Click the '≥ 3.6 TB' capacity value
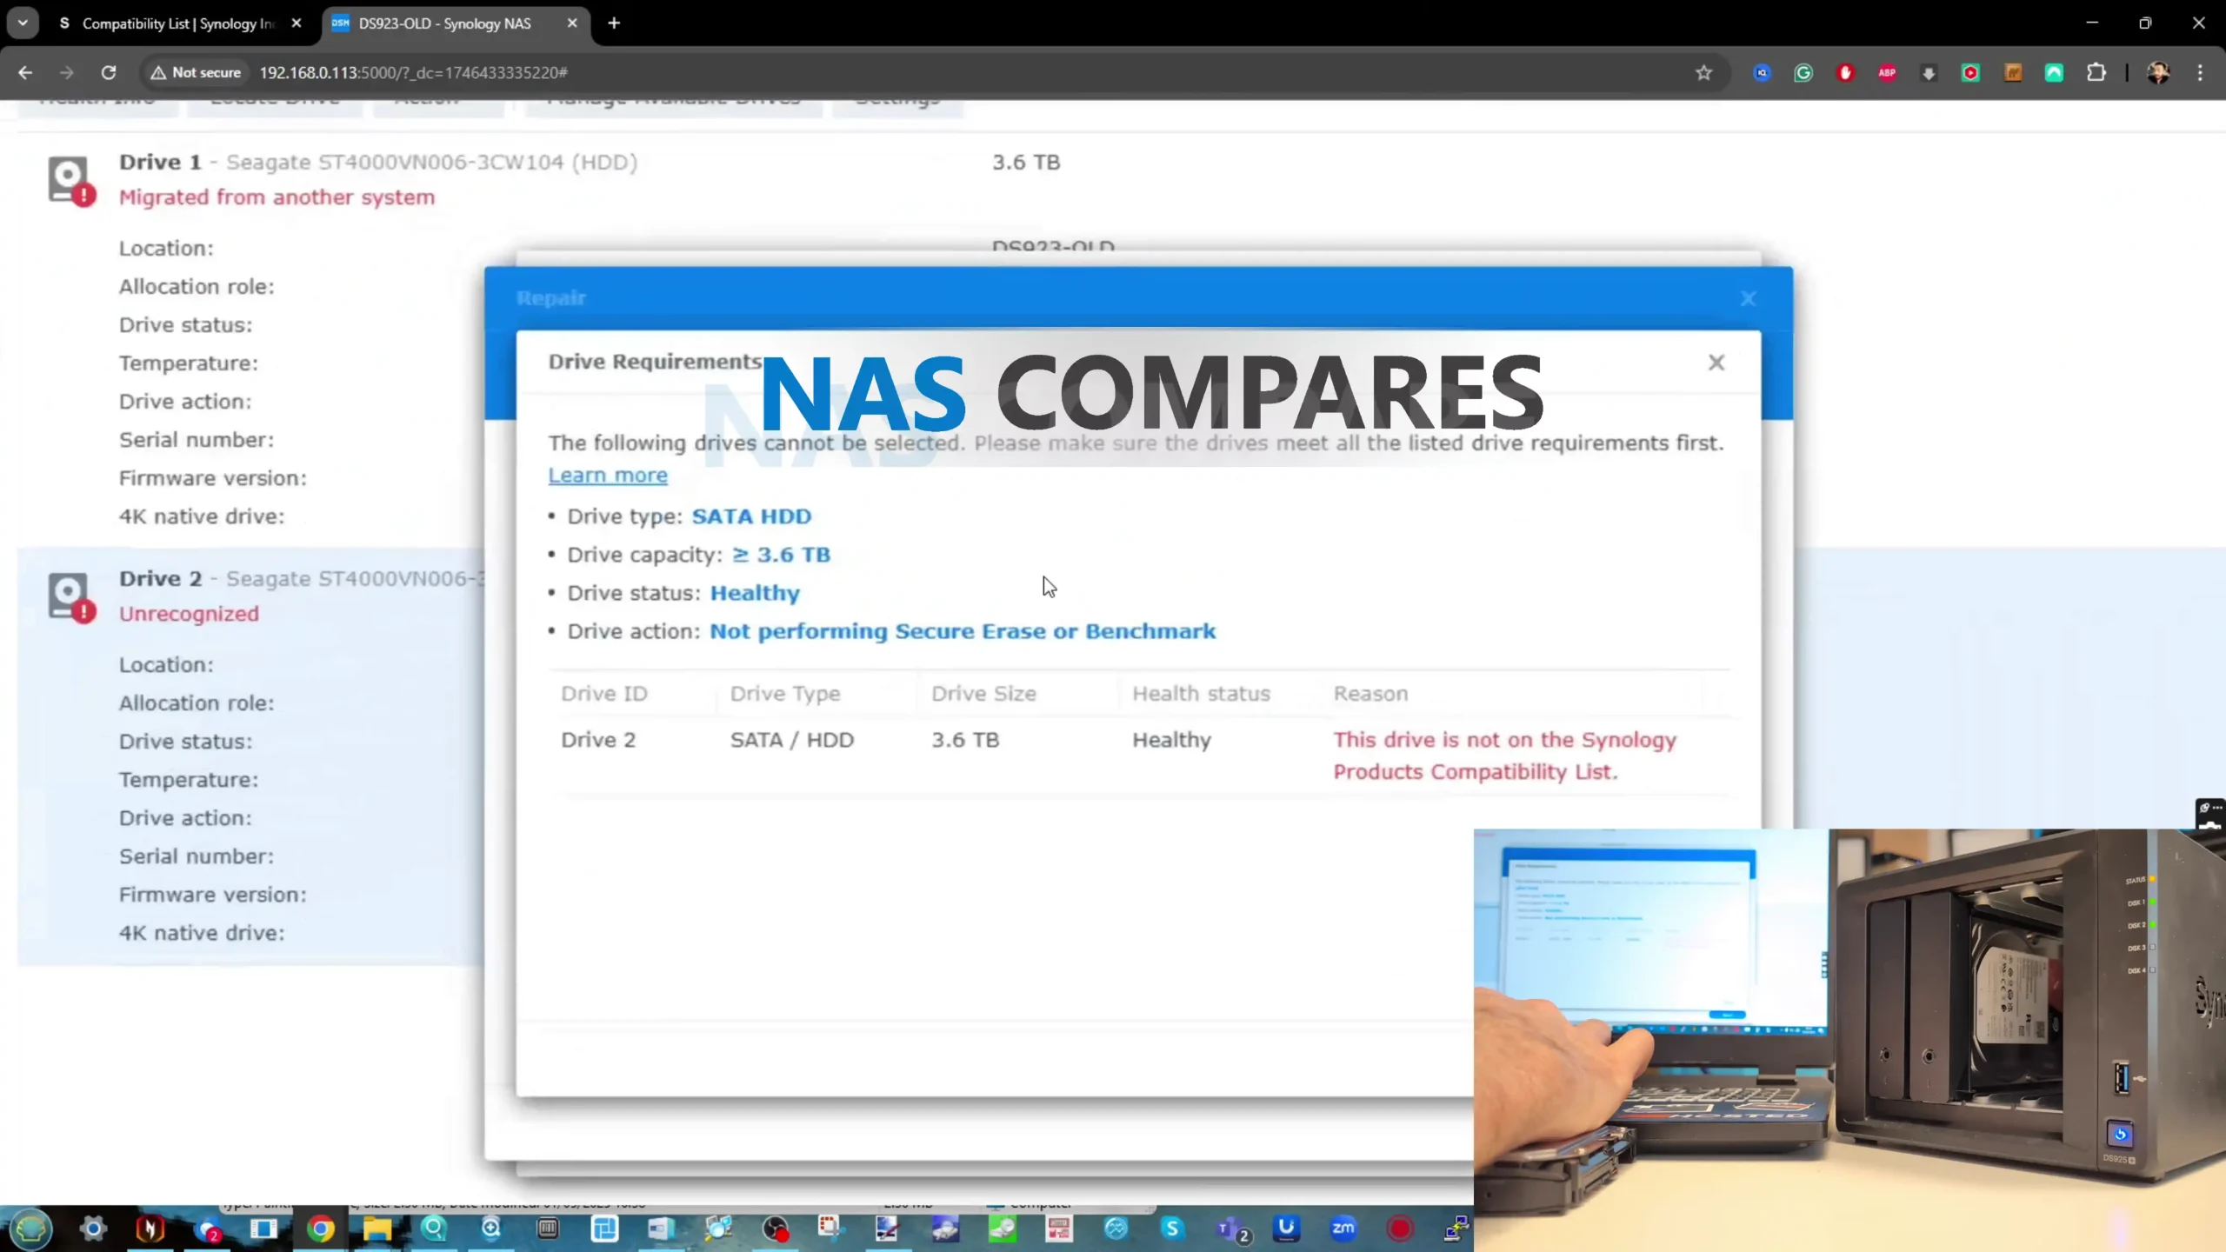 pos(782,555)
